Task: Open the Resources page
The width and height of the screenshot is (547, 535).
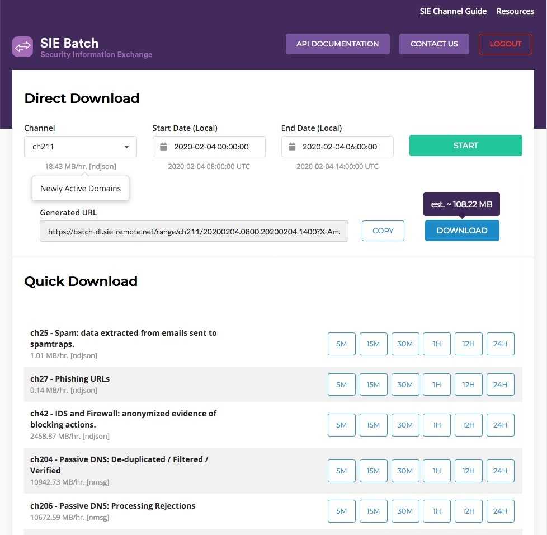Action: coord(515,11)
